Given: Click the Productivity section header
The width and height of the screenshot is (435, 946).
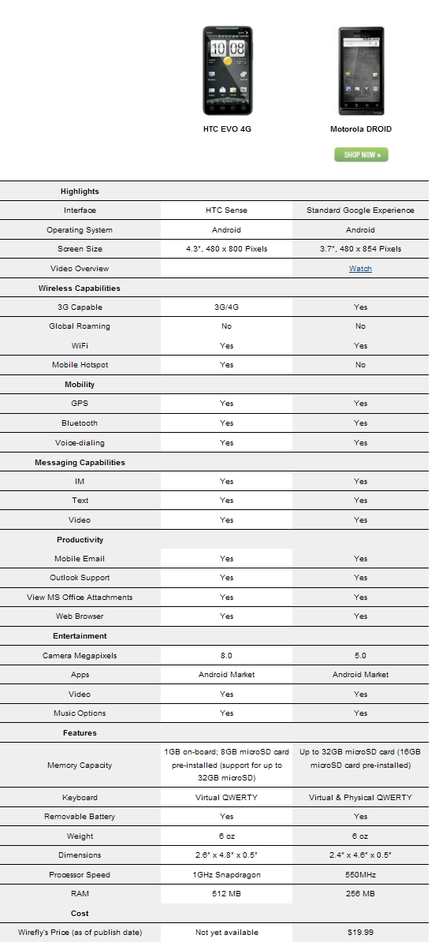Looking at the screenshot, I should click(80, 540).
